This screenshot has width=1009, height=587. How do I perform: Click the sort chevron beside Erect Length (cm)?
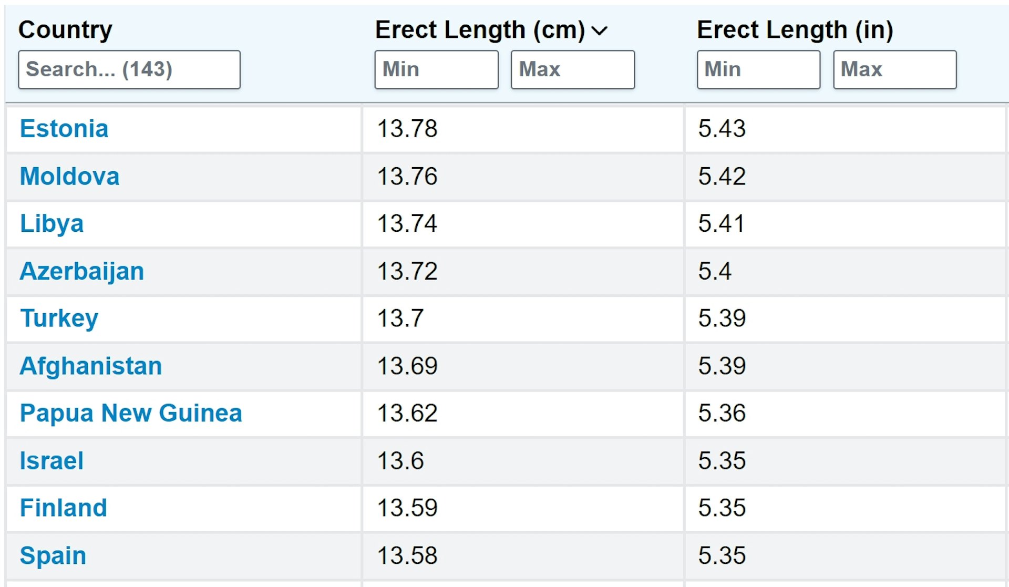click(x=600, y=31)
